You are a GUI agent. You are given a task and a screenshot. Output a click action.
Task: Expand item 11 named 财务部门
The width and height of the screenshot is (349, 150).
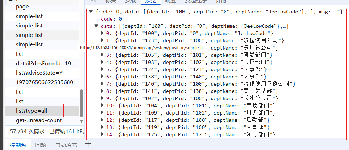coord(102,113)
